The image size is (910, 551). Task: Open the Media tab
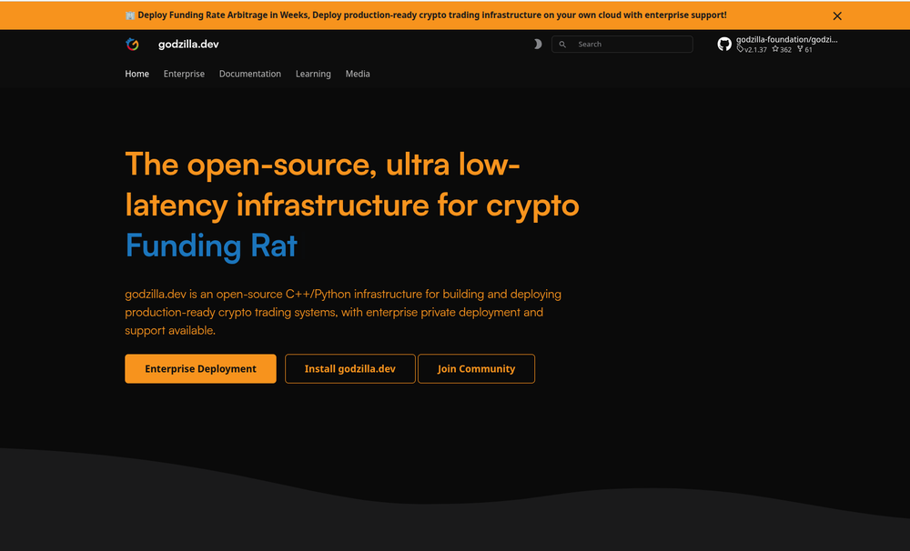[358, 74]
